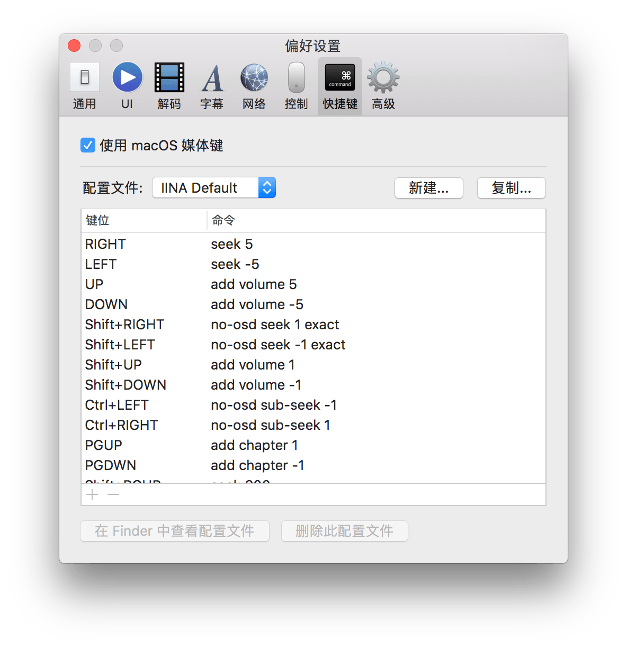The image size is (627, 648).
Task: Select the DOWN key binding row
Action: pyautogui.click(x=313, y=304)
